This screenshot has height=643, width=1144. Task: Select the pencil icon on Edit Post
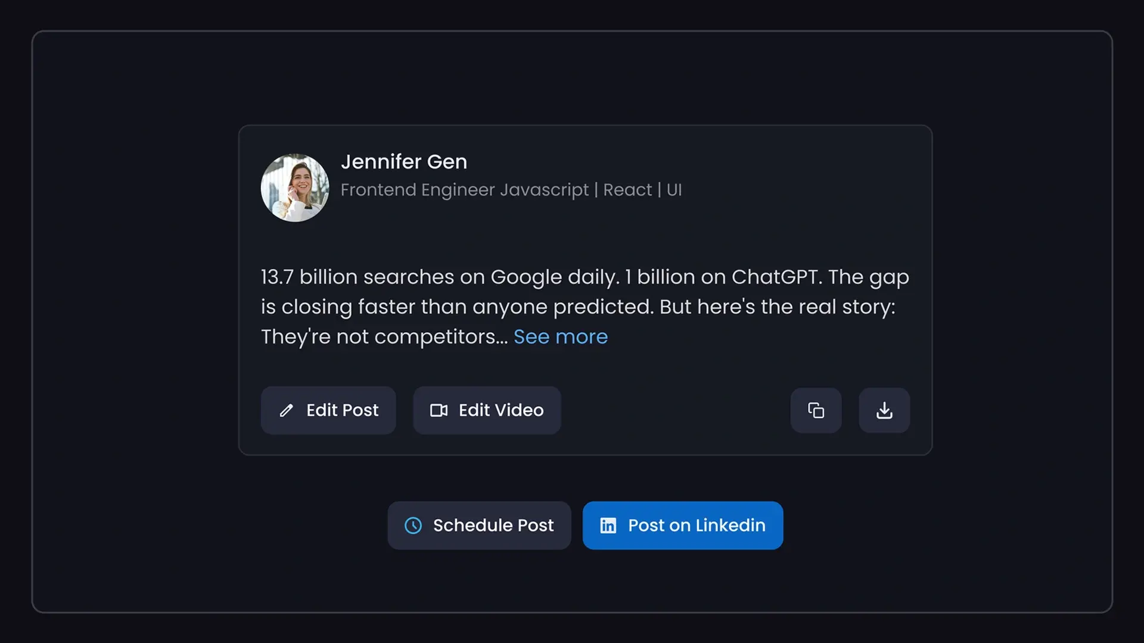pyautogui.click(x=287, y=410)
